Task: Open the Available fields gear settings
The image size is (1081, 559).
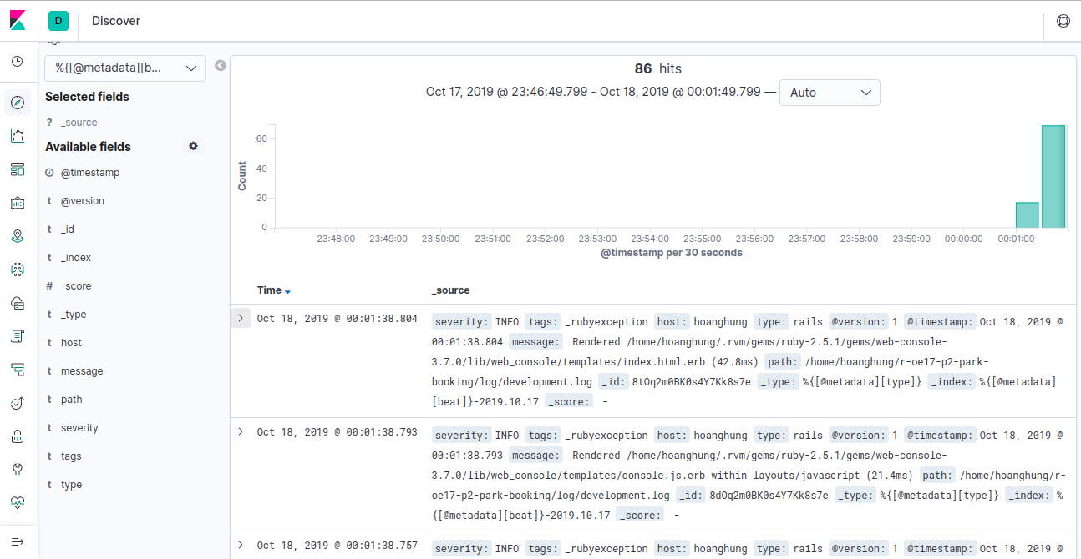Action: tap(193, 146)
